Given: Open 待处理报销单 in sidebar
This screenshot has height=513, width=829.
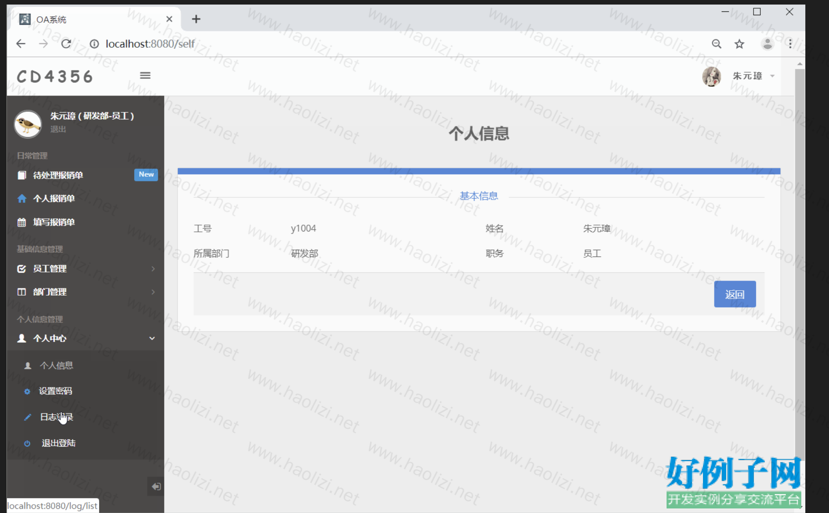Looking at the screenshot, I should (x=58, y=175).
